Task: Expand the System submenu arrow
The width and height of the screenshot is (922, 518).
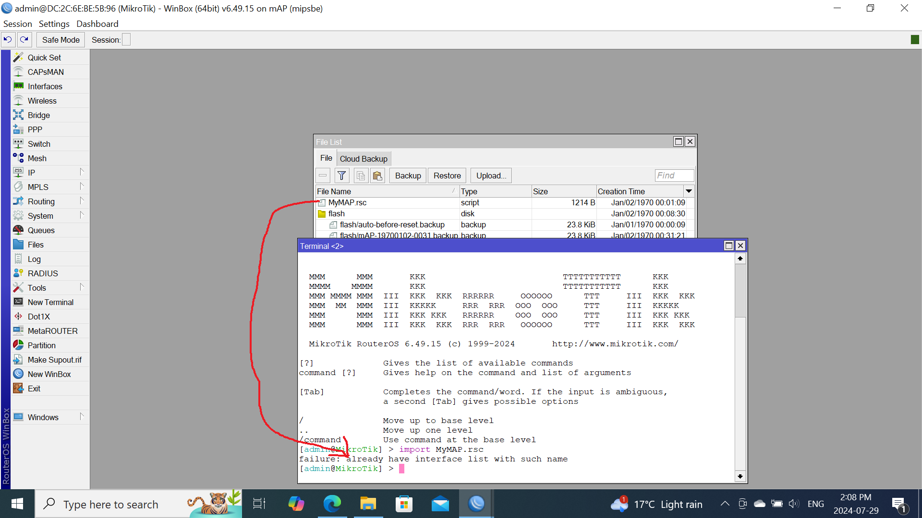Action: pos(82,215)
